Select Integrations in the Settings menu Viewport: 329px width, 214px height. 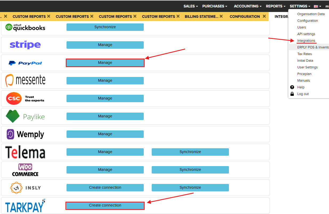[x=306, y=41]
